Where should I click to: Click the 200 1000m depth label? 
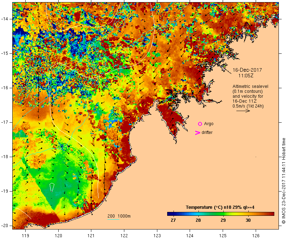coord(119,216)
